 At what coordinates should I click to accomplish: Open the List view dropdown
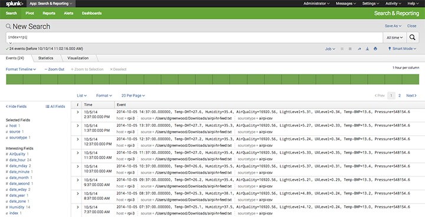[x=82, y=96]
